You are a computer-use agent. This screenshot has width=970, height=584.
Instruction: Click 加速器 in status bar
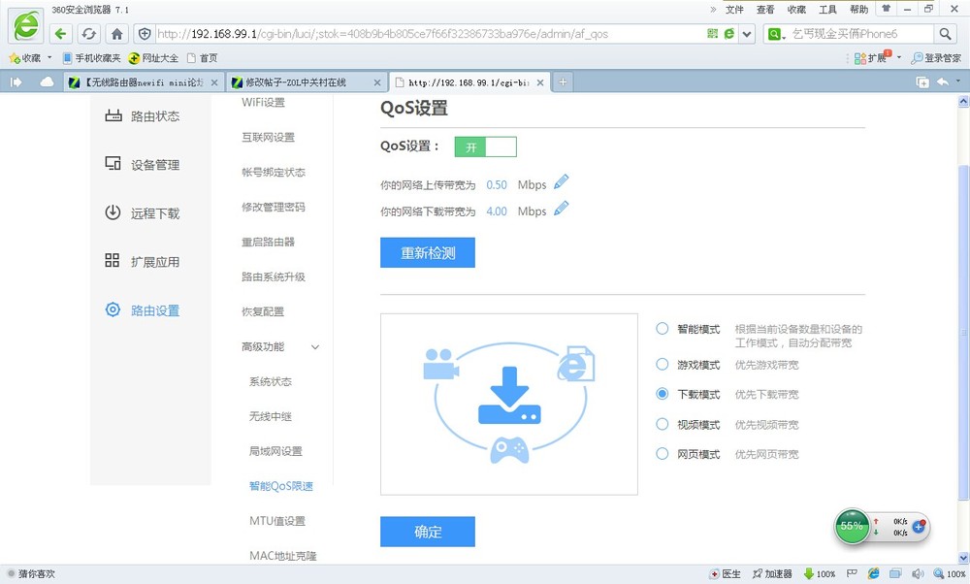pos(772,574)
